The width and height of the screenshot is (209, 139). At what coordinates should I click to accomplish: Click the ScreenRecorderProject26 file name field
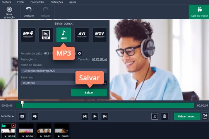[64, 71]
